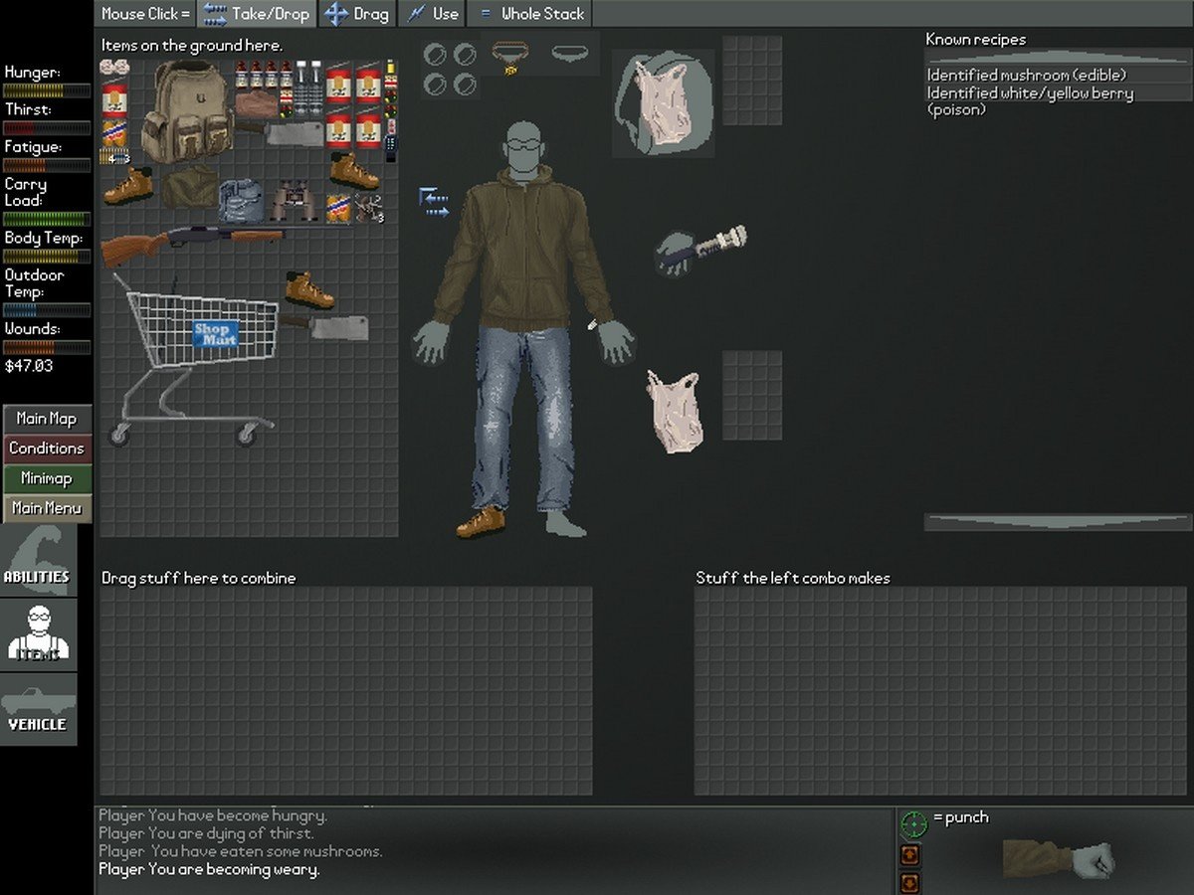The width and height of the screenshot is (1194, 895).
Task: Pick up the large tan backpack
Action: click(x=186, y=111)
